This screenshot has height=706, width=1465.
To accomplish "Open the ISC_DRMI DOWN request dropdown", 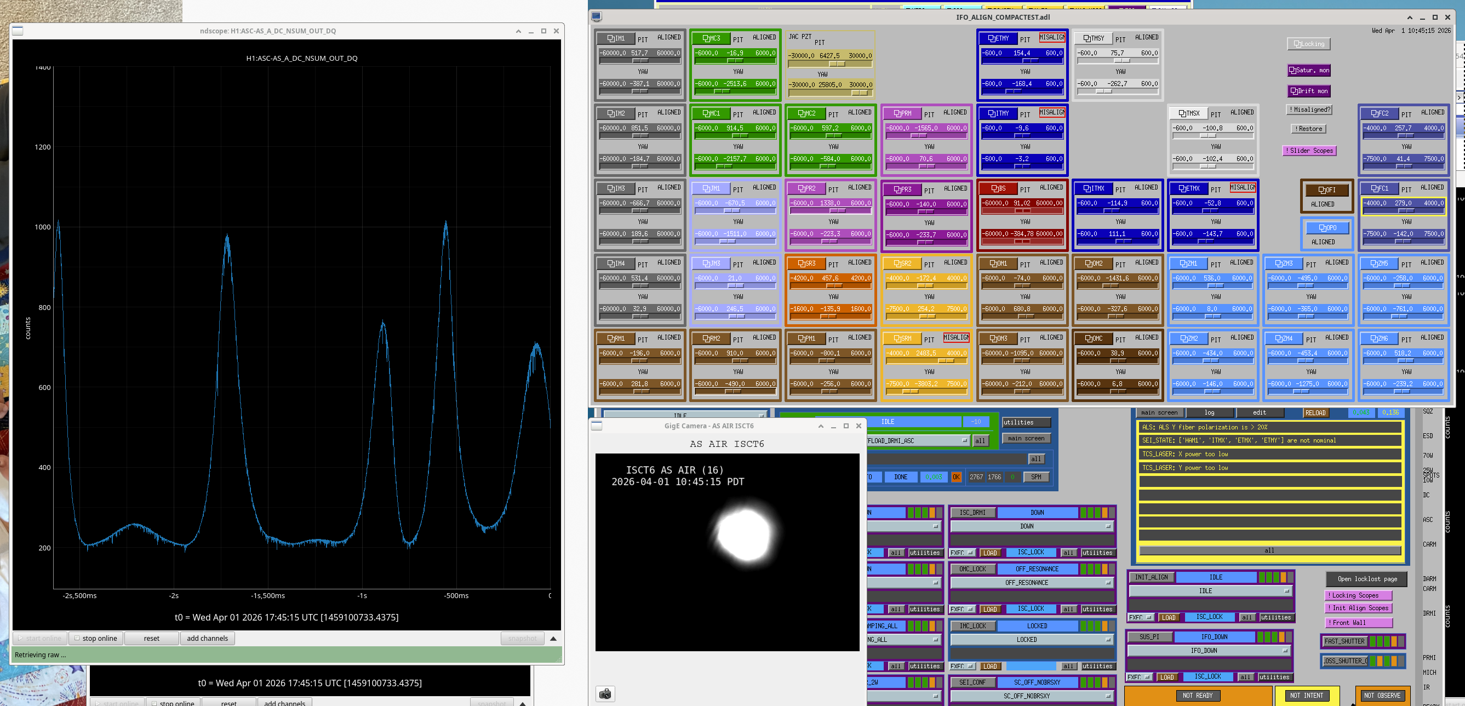I will pos(1031,526).
